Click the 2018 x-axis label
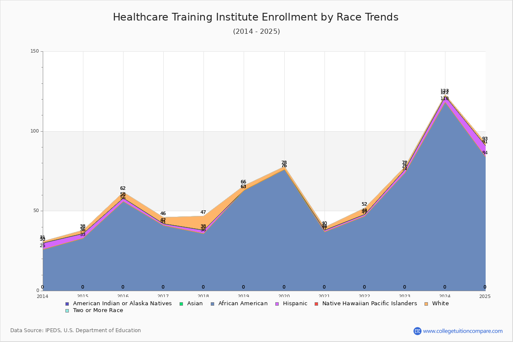 point(203,296)
